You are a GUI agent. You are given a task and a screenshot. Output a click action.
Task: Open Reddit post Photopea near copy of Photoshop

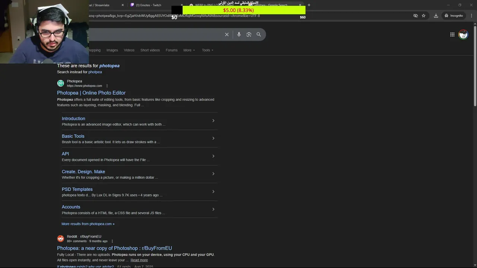[114, 248]
